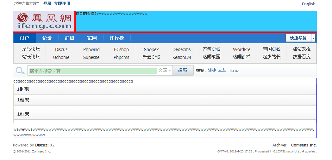Open the 交友 hot search link
The height and width of the screenshot is (160, 332).
pos(222,71)
